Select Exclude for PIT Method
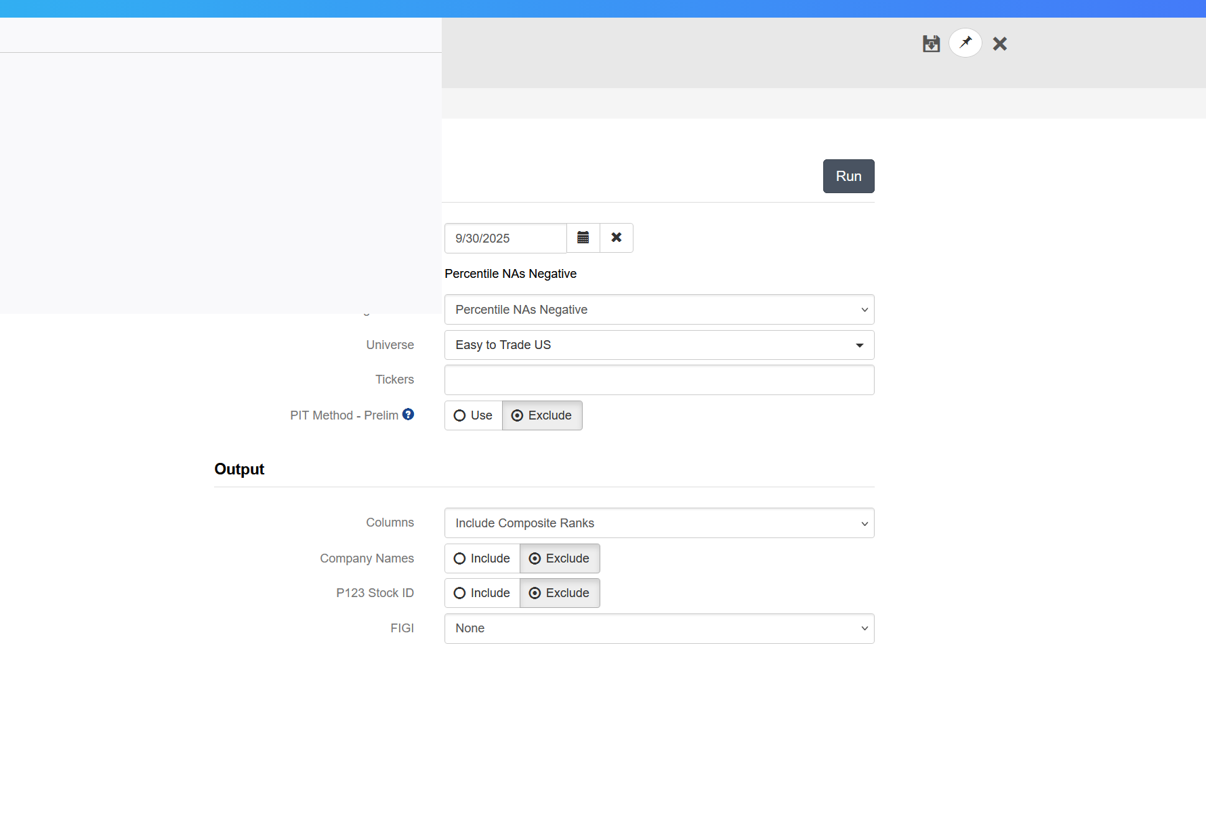1206x816 pixels. (541, 415)
